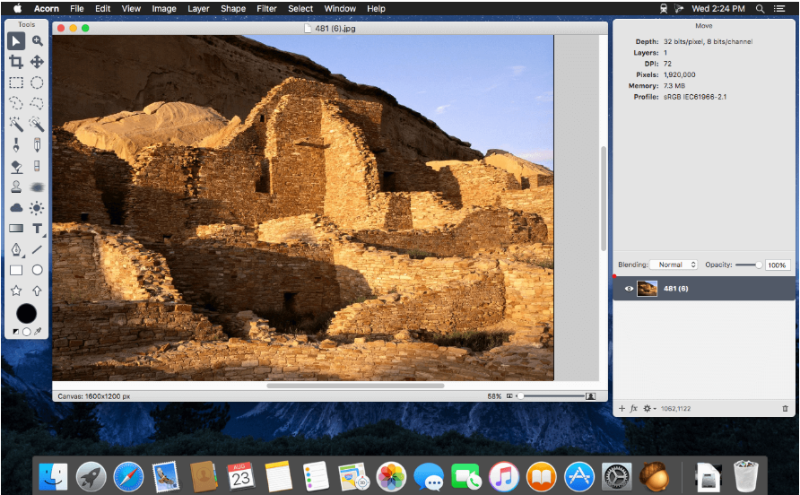The height and width of the screenshot is (495, 800).
Task: Open the Filter menu
Action: coord(266,8)
